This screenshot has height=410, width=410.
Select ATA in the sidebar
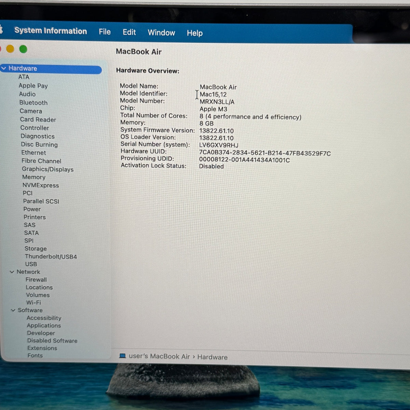click(x=24, y=77)
